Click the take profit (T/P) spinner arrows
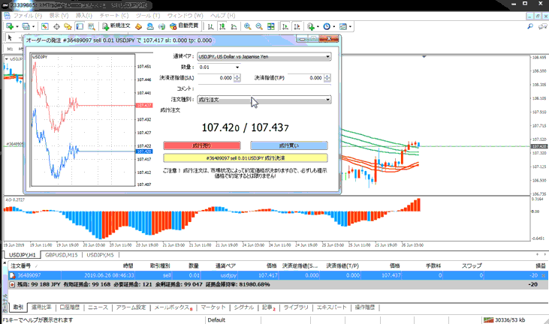The image size is (549, 324). (327, 78)
